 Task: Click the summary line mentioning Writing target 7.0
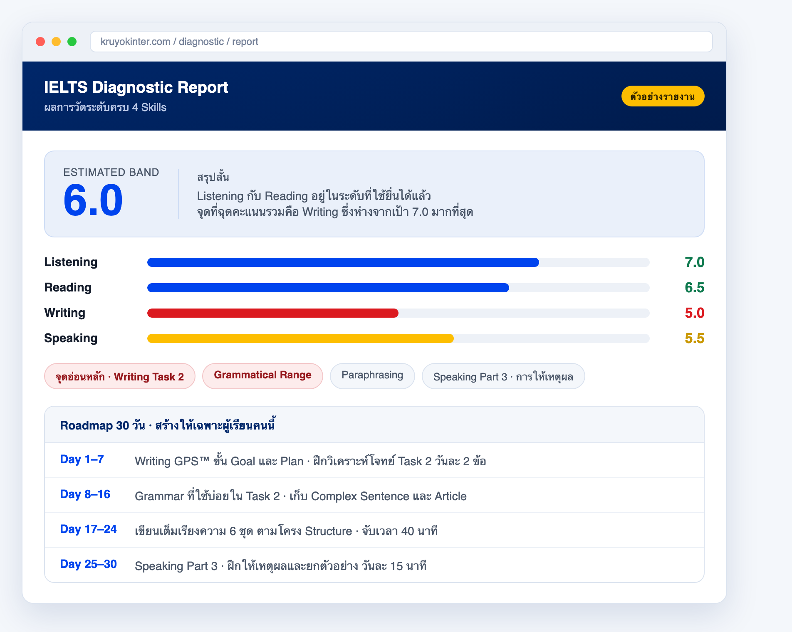click(x=335, y=212)
